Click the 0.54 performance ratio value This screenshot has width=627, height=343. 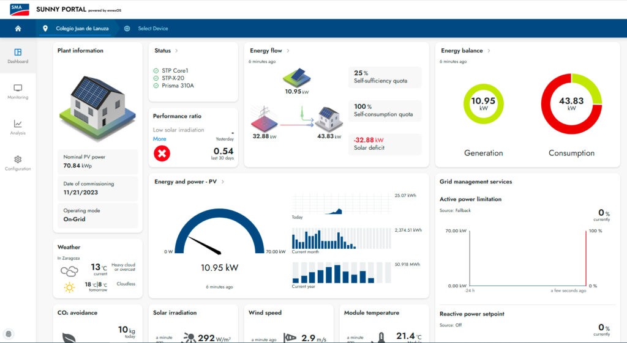click(223, 152)
